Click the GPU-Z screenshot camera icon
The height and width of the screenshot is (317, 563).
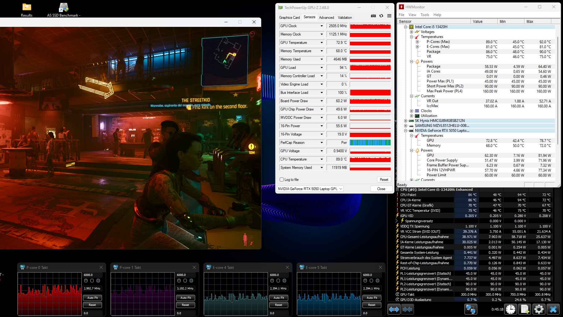pos(373,16)
